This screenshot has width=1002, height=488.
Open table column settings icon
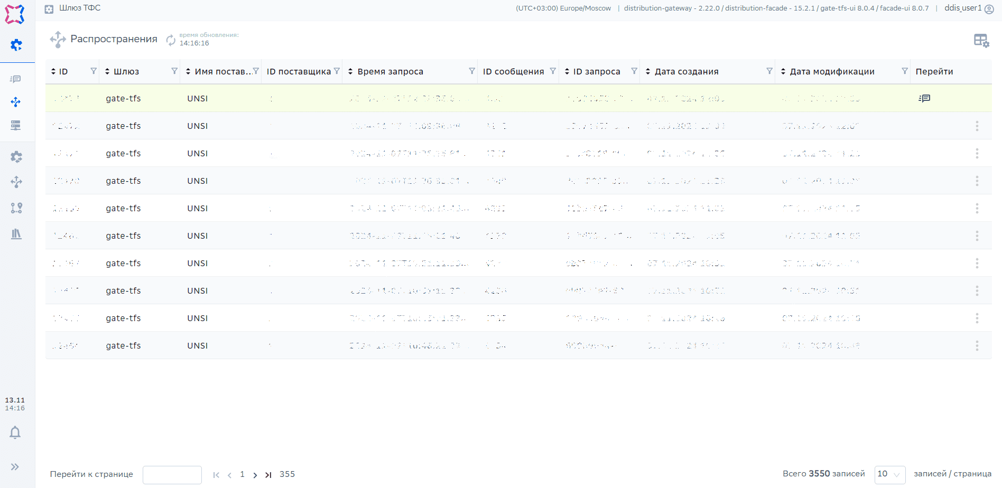tap(981, 41)
